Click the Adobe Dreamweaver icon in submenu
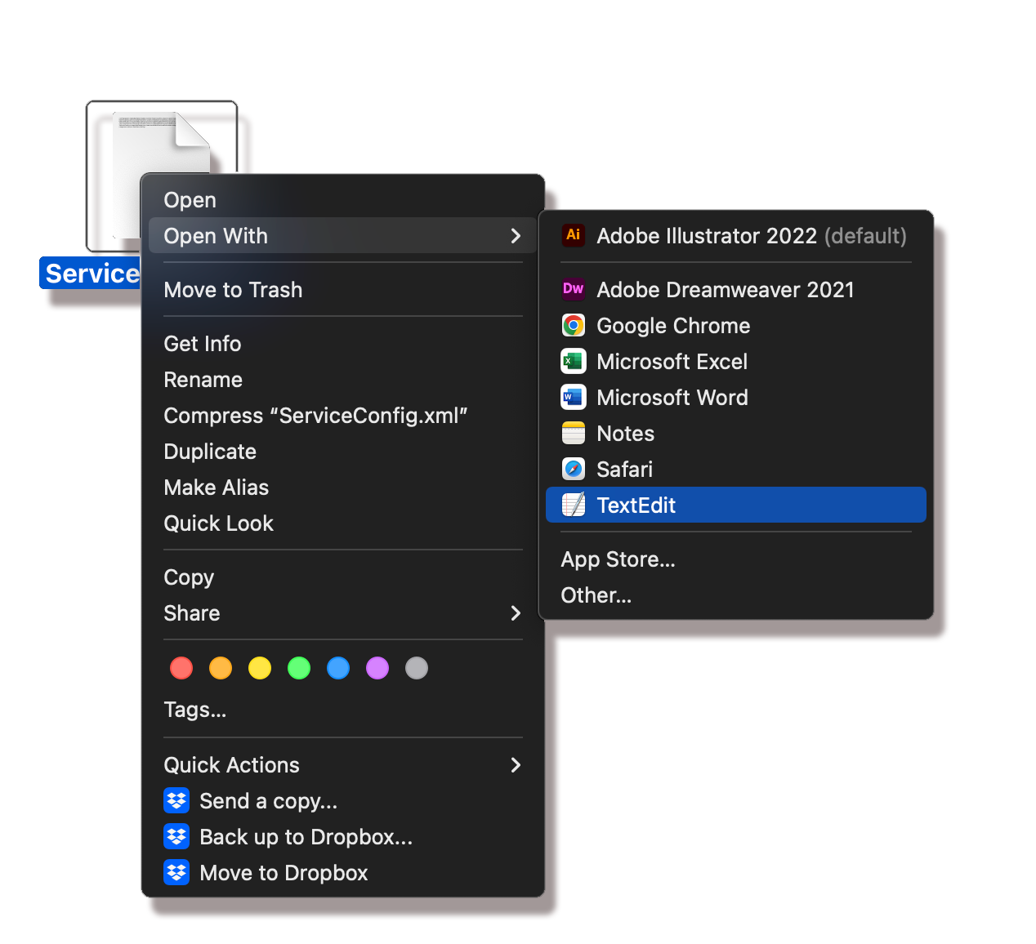 click(574, 289)
